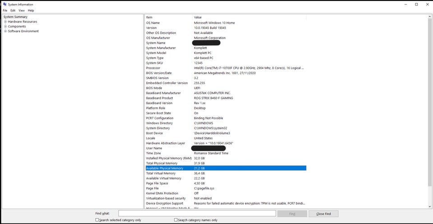This screenshot has width=433, height=224.
Task: Select the Embedded Controller Version row
Action: 226,83
